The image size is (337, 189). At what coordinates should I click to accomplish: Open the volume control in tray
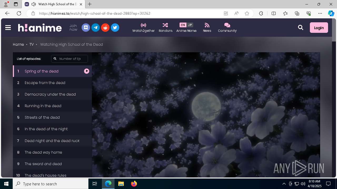coord(303,184)
